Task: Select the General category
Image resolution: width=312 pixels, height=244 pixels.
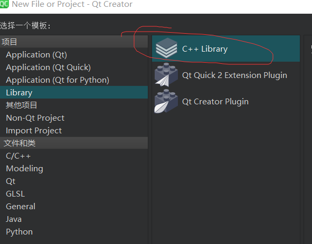Action: [74, 207]
